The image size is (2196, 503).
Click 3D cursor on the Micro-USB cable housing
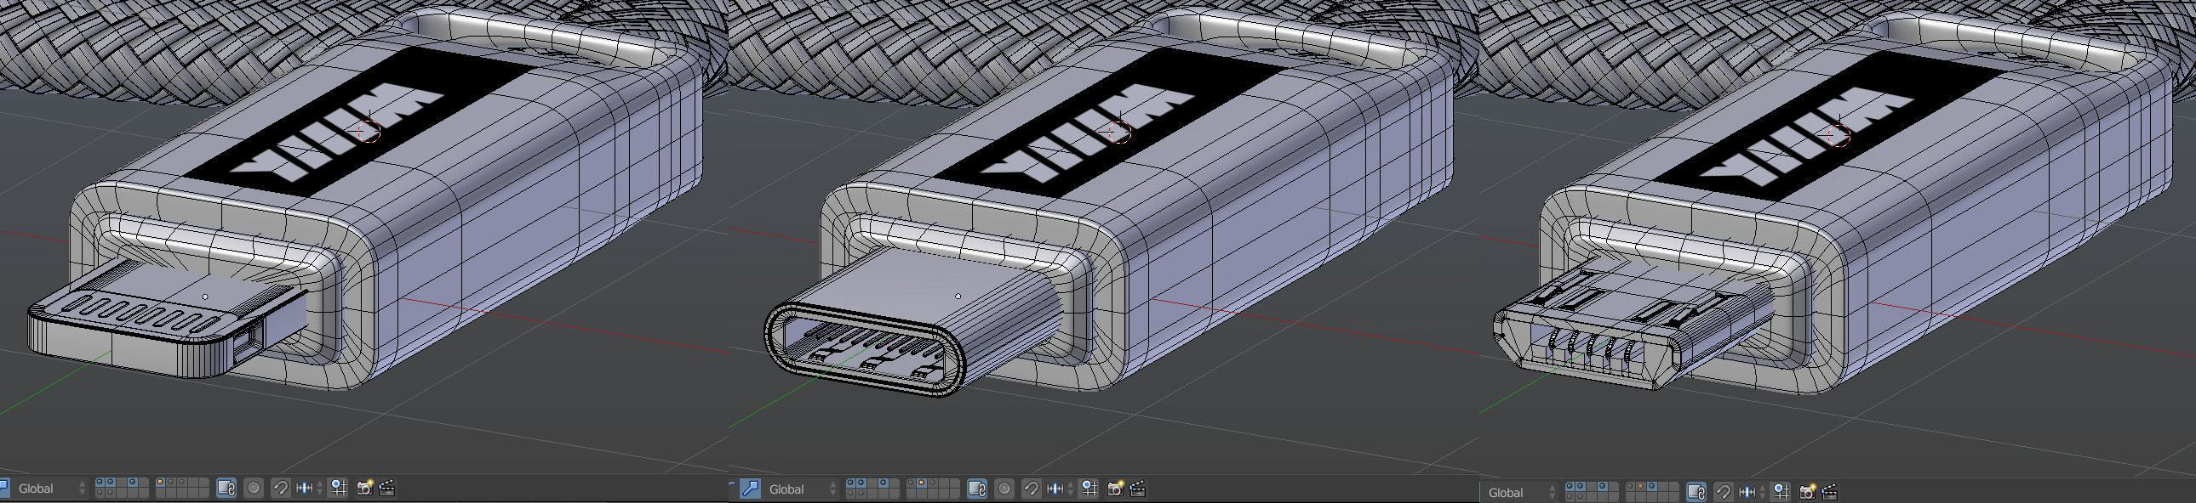pos(1838,134)
